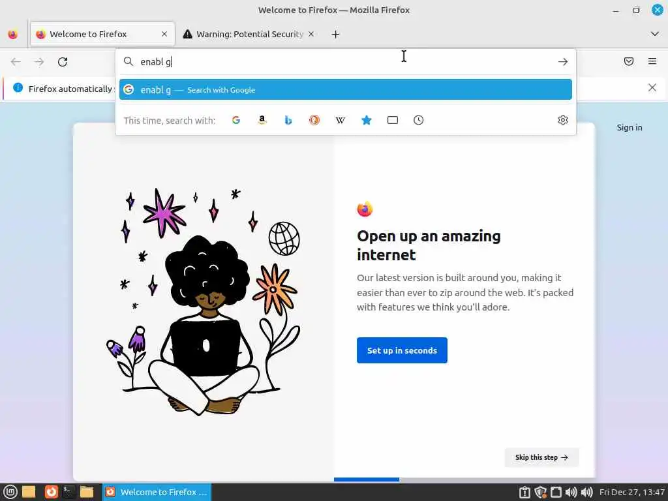This screenshot has height=501, width=668.
Task: Click the 'Open up an amazing internet' heading
Action: [429, 245]
